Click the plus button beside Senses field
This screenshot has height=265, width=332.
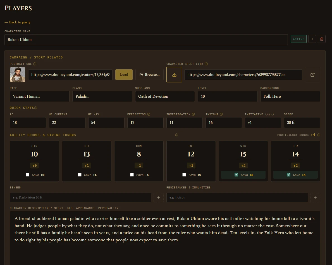point(159,198)
